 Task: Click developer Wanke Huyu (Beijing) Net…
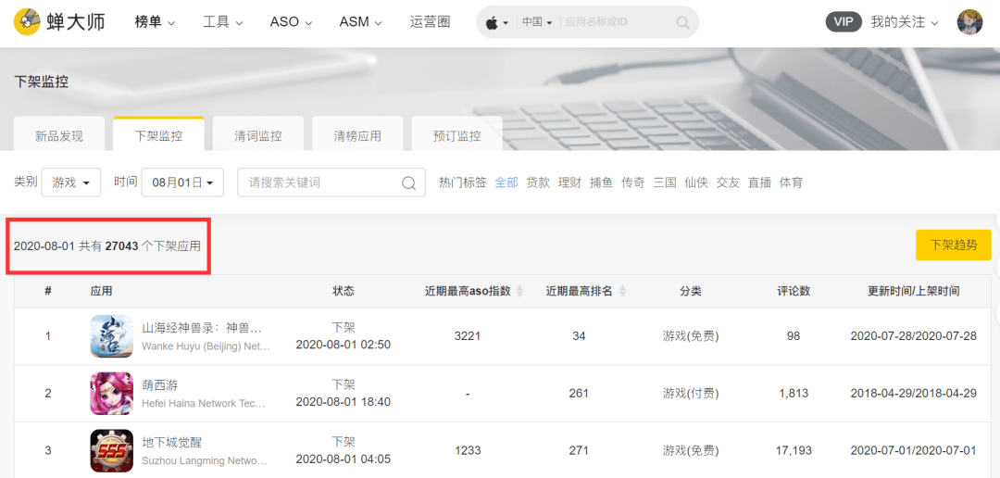click(x=206, y=346)
